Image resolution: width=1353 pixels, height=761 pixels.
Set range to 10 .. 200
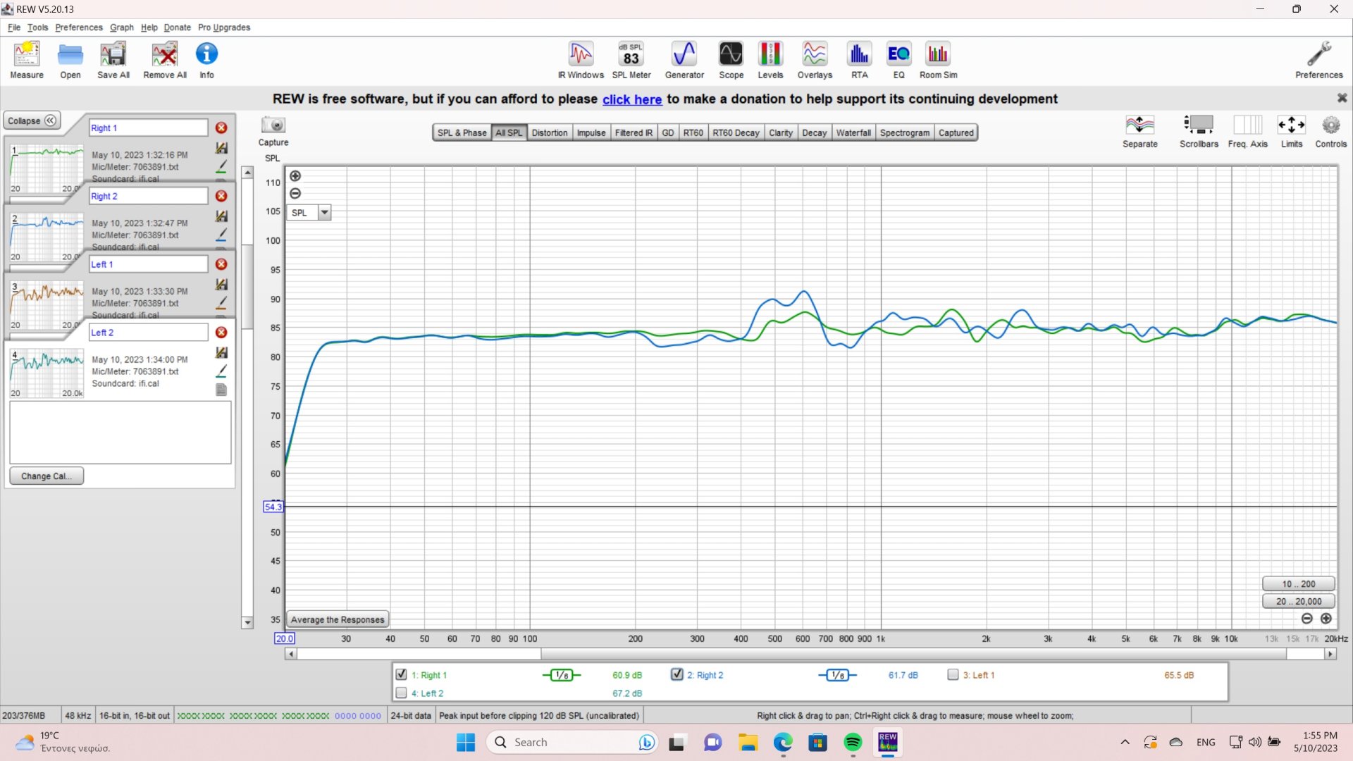1298,583
